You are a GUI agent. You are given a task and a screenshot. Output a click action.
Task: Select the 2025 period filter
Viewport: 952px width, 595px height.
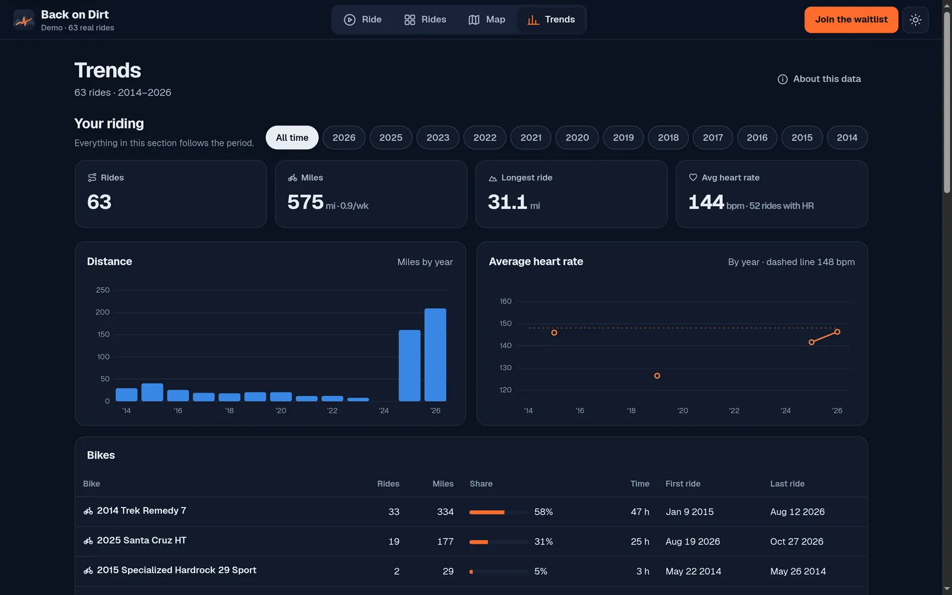[391, 137]
